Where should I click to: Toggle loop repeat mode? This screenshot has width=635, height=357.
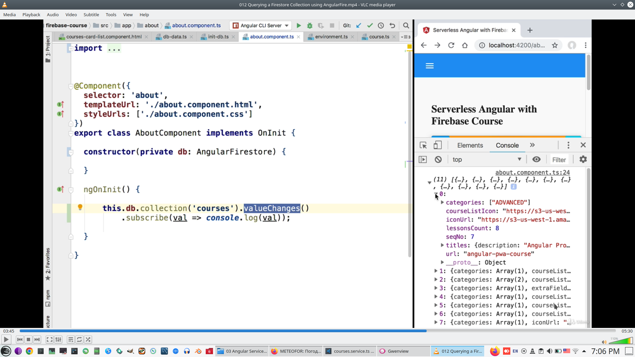tap(79, 339)
